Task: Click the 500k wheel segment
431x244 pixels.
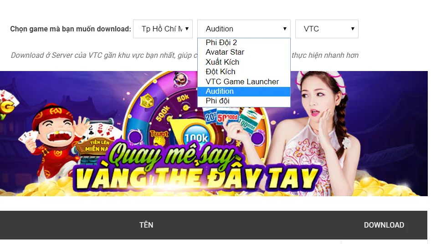Action: pyautogui.click(x=163, y=113)
